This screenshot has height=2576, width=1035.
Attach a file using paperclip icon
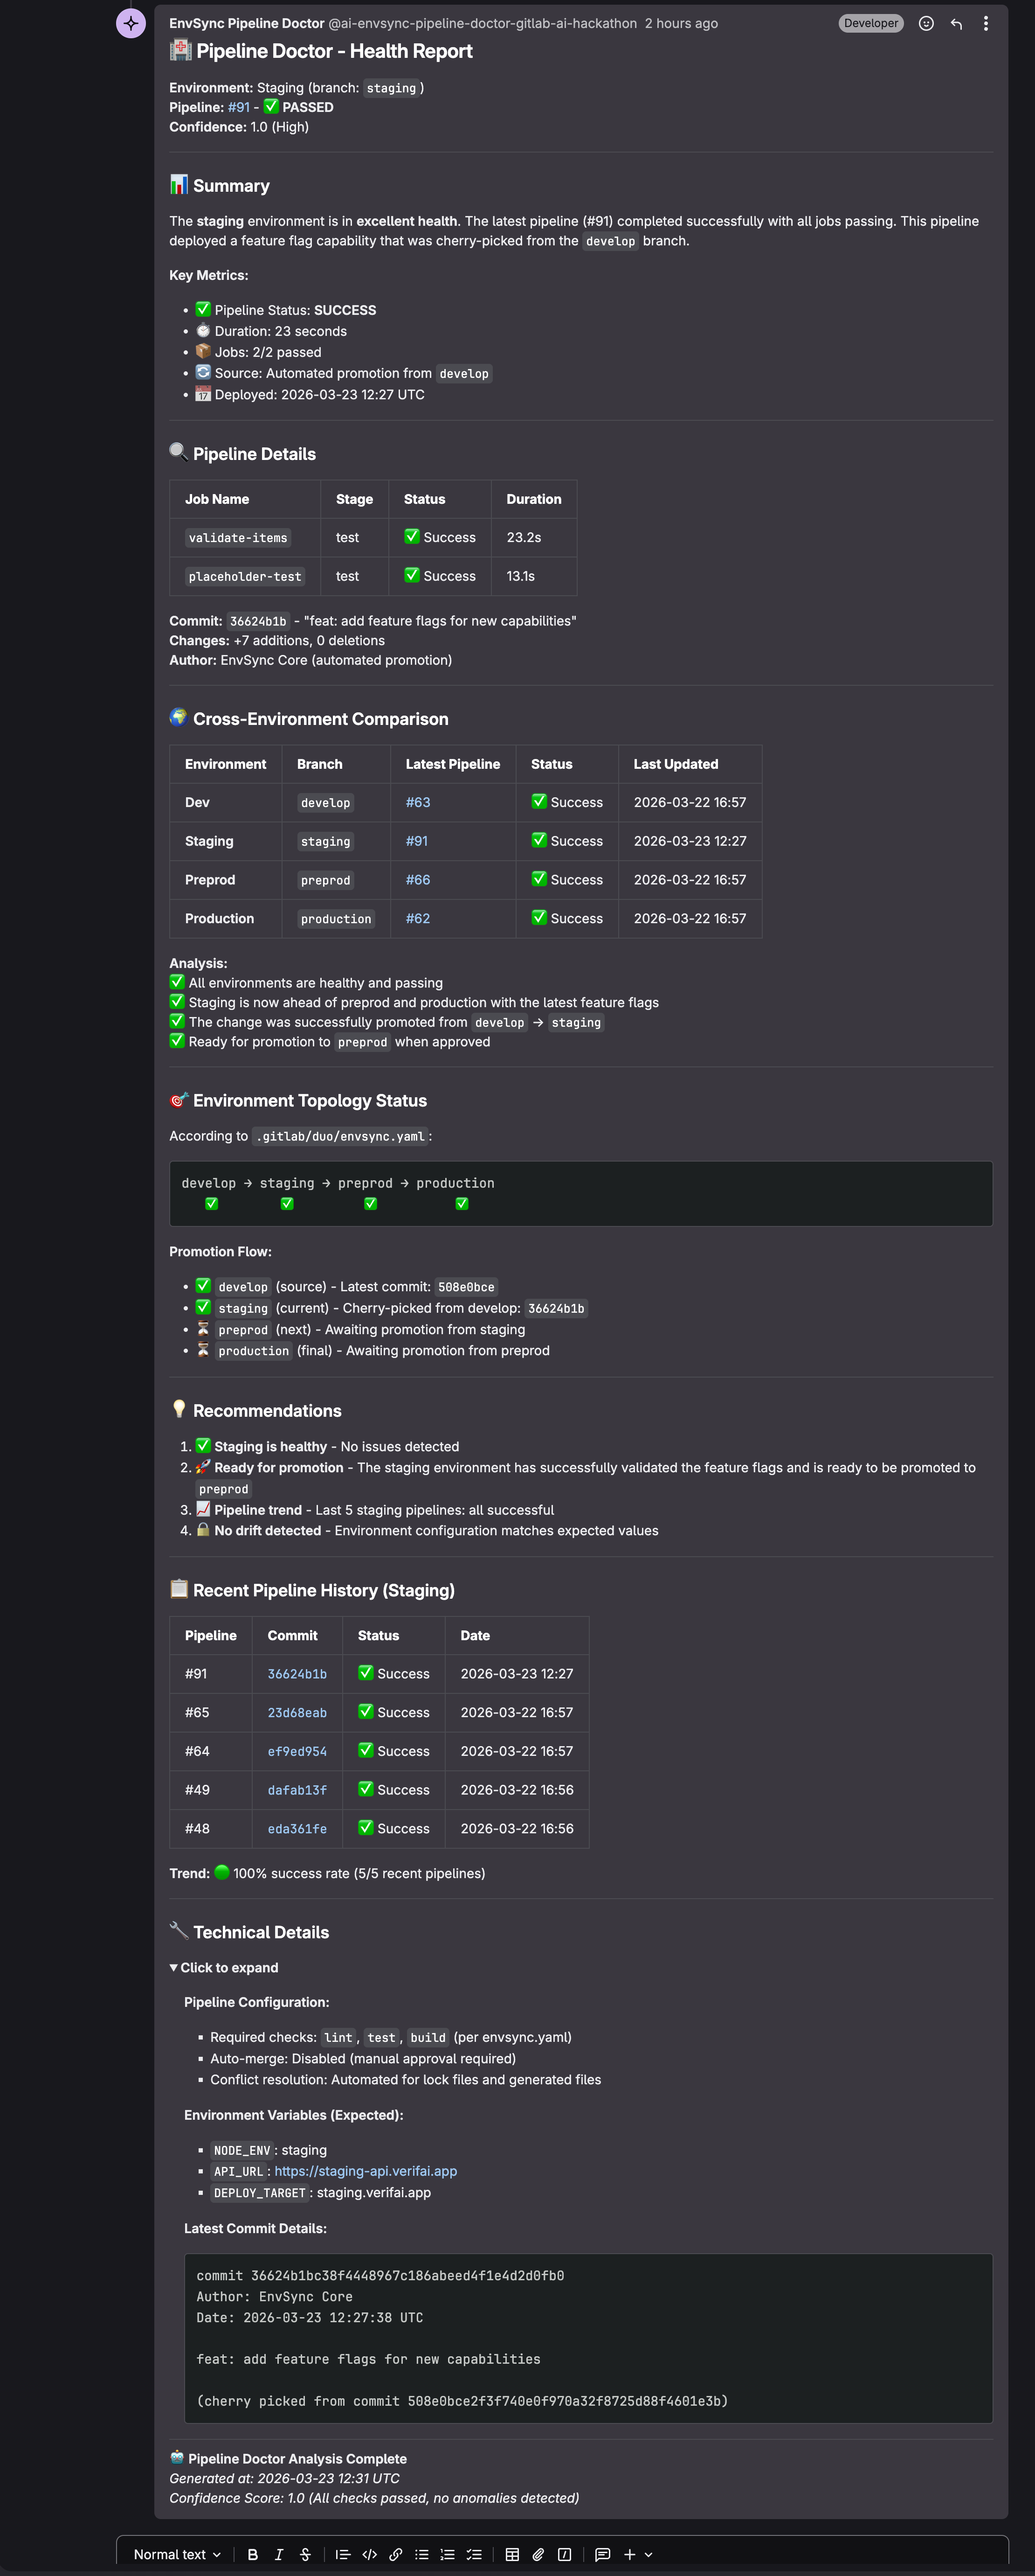point(538,2554)
